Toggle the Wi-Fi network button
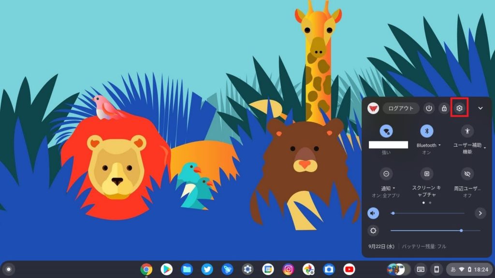Viewport: 495px width, 278px height. point(386,131)
